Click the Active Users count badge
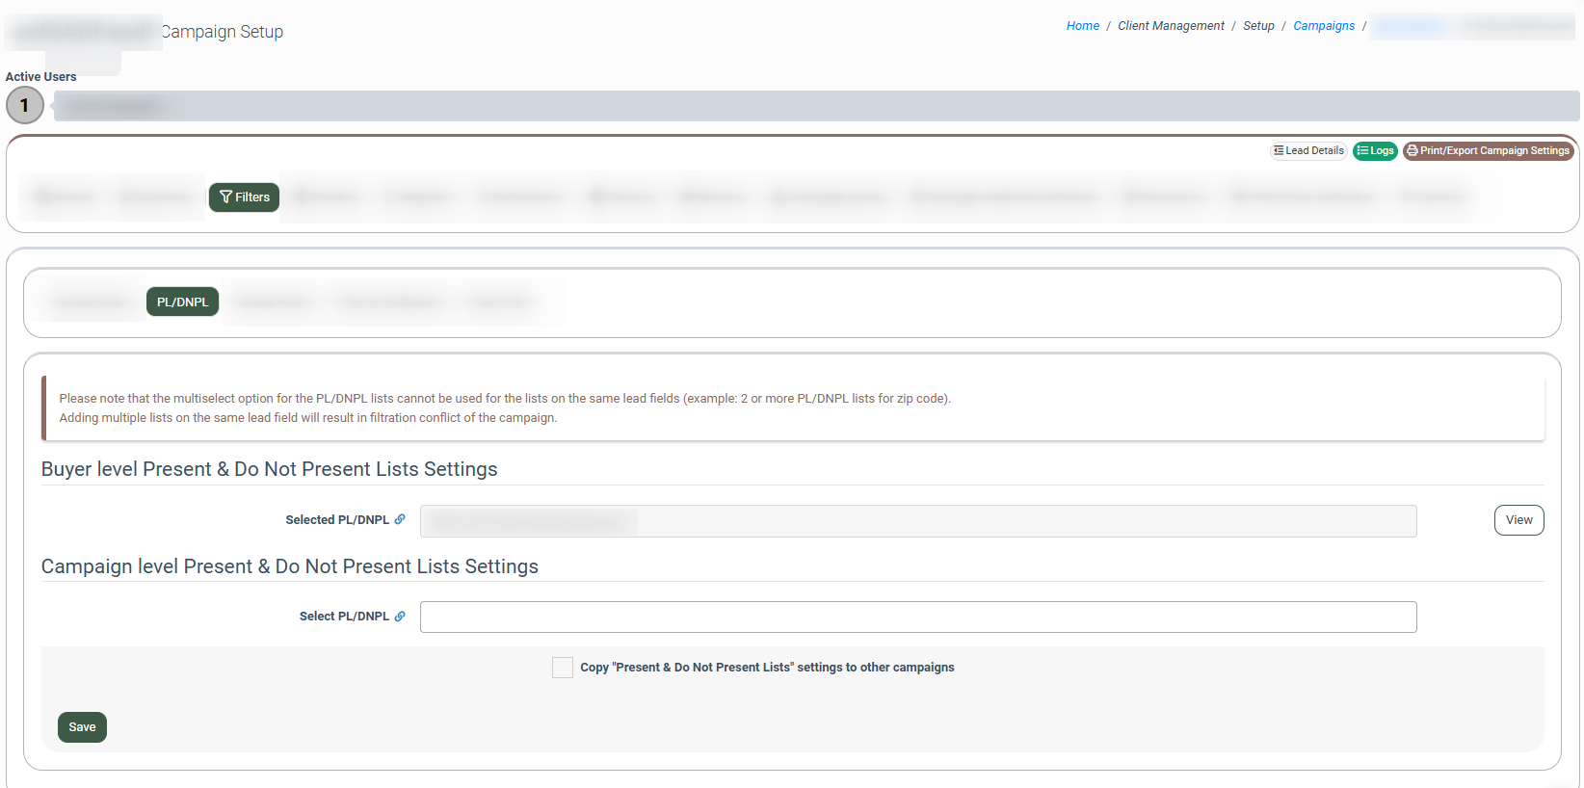This screenshot has width=1584, height=788. coord(25,105)
